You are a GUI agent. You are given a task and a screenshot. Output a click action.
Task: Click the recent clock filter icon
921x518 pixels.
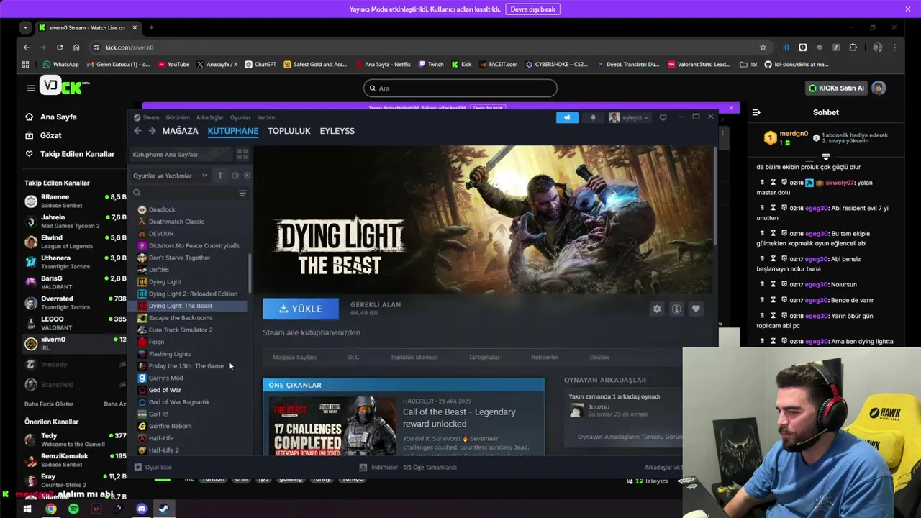tap(235, 176)
